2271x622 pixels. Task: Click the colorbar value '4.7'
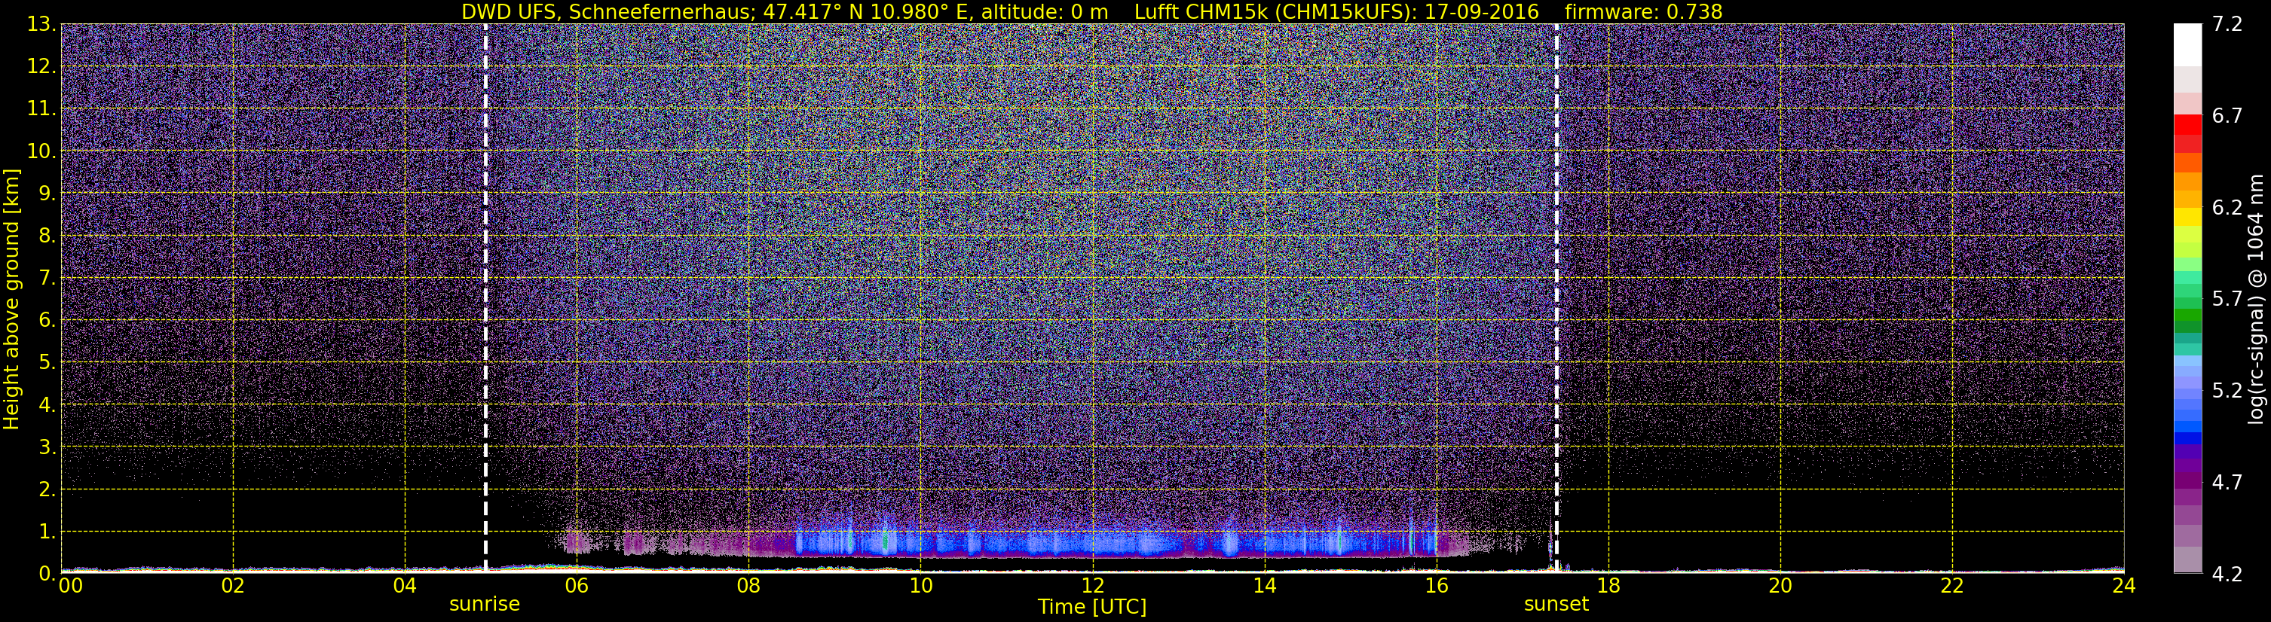(x=2227, y=482)
